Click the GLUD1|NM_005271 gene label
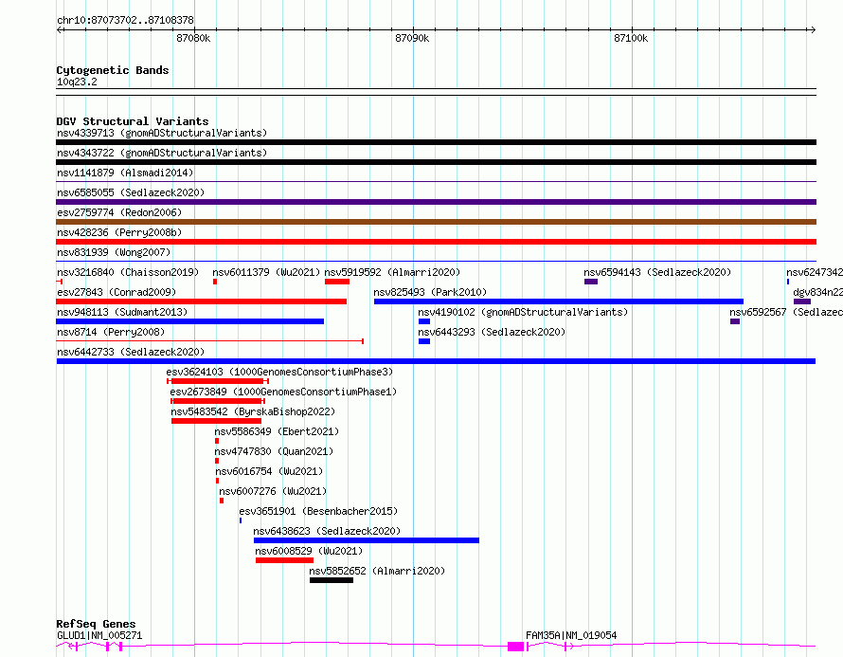The width and height of the screenshot is (843, 657). (x=99, y=635)
